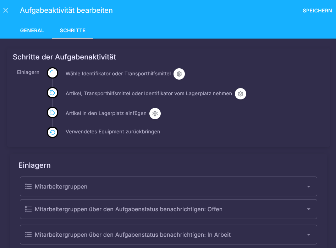Select the step text "Verwendetes Equipment zurückbringen"
Image resolution: width=336 pixels, height=248 pixels.
click(x=113, y=131)
